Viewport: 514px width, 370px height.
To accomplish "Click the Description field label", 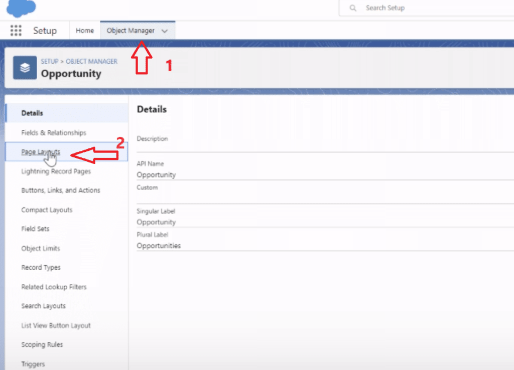I will tap(153, 139).
